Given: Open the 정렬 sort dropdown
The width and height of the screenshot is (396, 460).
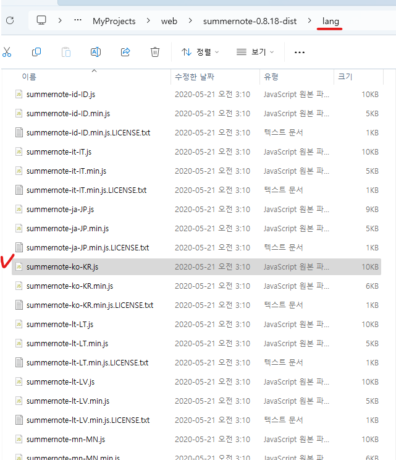Looking at the screenshot, I should 200,52.
